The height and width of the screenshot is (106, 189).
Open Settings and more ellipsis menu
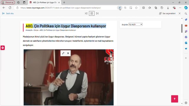click(x=180, y=8)
